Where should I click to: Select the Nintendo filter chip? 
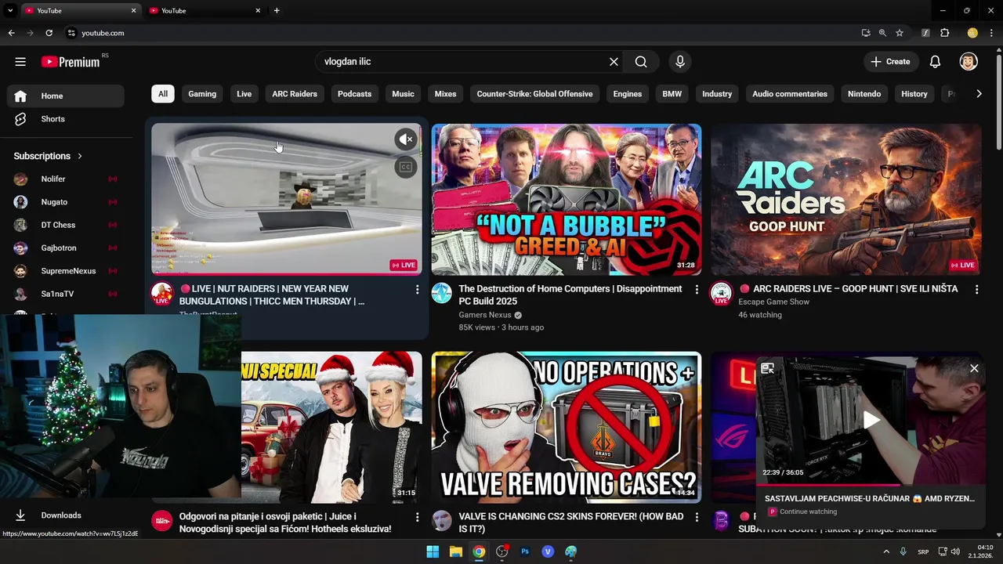(x=864, y=94)
